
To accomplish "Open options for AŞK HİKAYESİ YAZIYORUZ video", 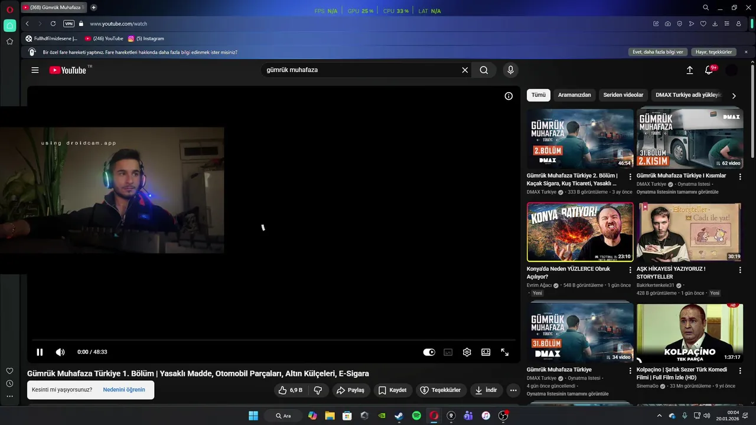I will coord(740,270).
